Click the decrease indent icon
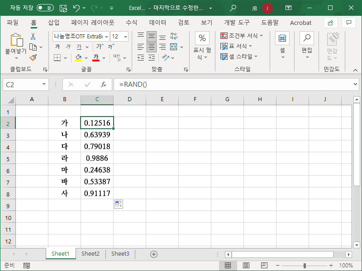The width and height of the screenshot is (362, 271). coord(141,58)
